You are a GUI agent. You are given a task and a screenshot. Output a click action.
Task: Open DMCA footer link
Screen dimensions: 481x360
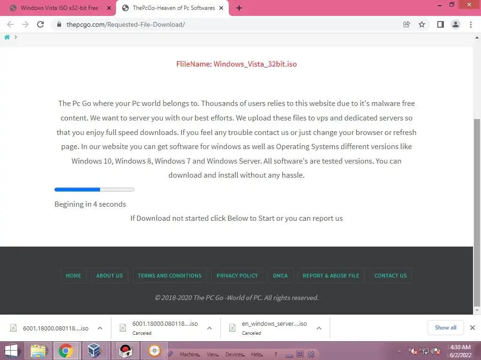pos(280,276)
